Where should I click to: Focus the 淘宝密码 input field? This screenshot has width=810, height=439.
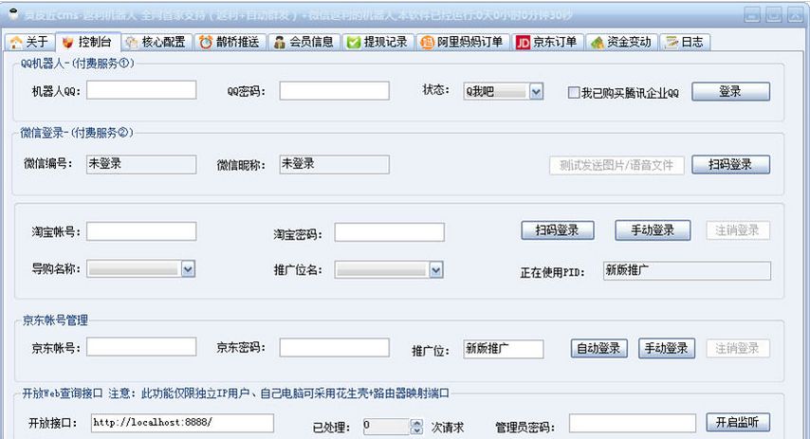point(390,232)
